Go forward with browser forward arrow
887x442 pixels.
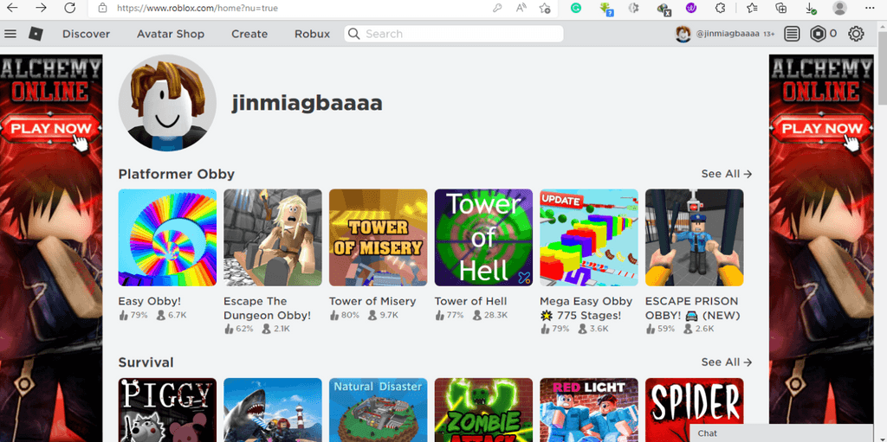click(41, 8)
